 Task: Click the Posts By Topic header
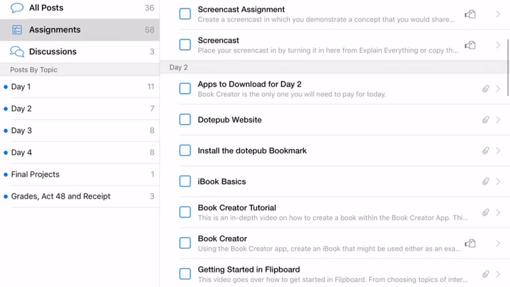(x=80, y=70)
